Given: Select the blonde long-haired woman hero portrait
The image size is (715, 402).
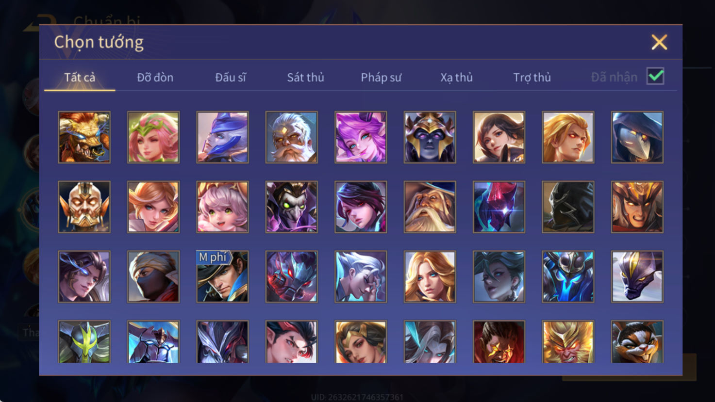Looking at the screenshot, I should 430,276.
